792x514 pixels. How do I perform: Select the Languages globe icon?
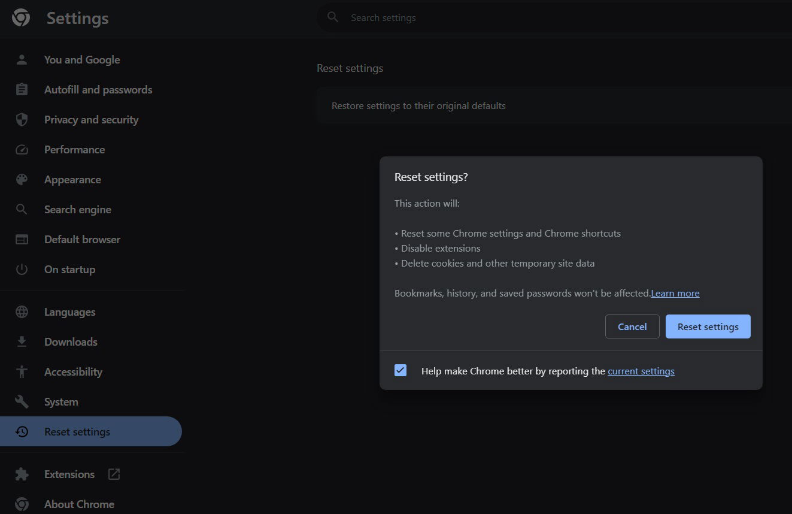pos(22,312)
